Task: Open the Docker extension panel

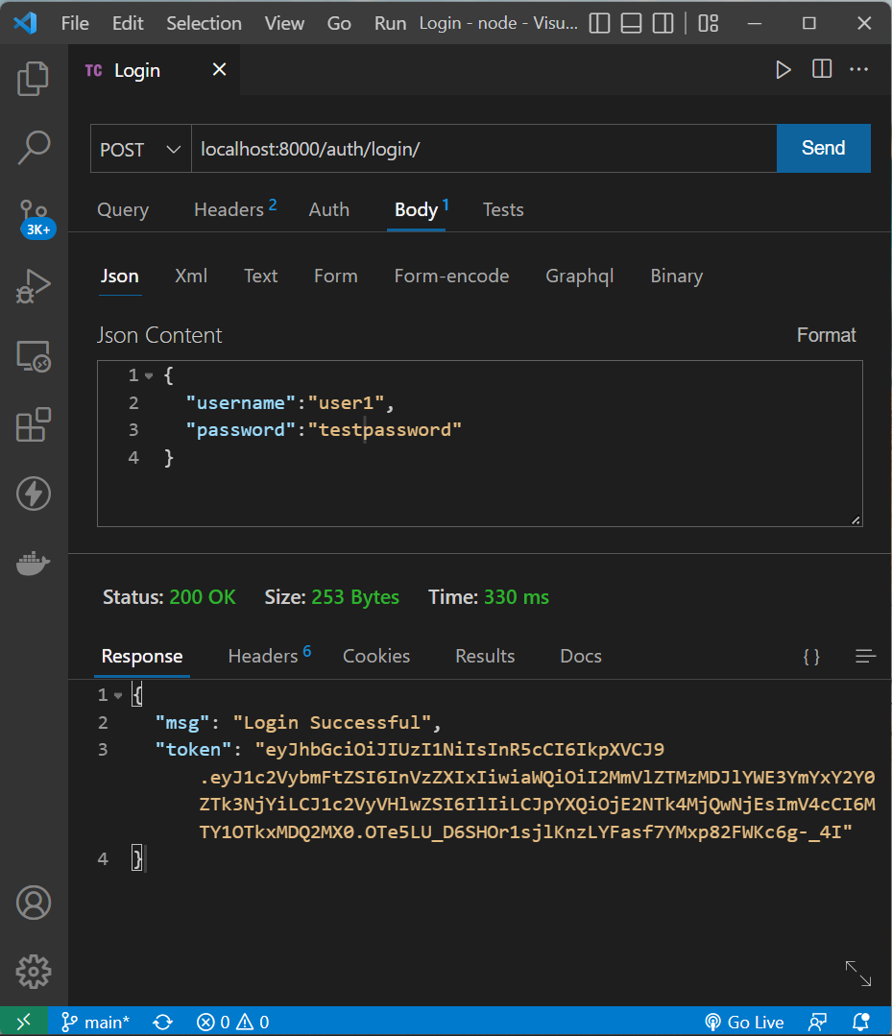Action: point(34,564)
